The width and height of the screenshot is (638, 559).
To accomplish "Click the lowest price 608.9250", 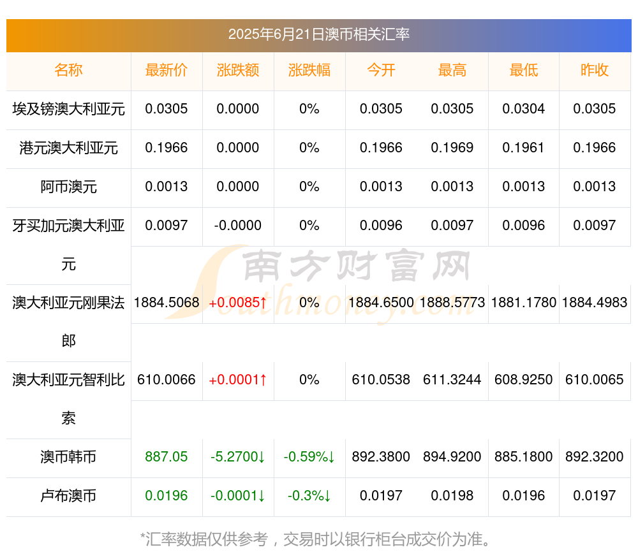I will point(524,380).
